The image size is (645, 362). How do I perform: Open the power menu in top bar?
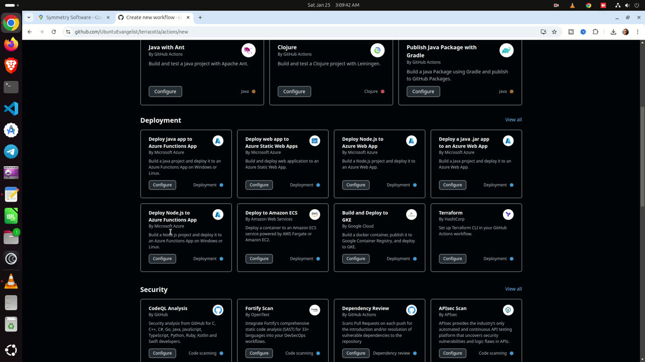[x=637, y=5]
